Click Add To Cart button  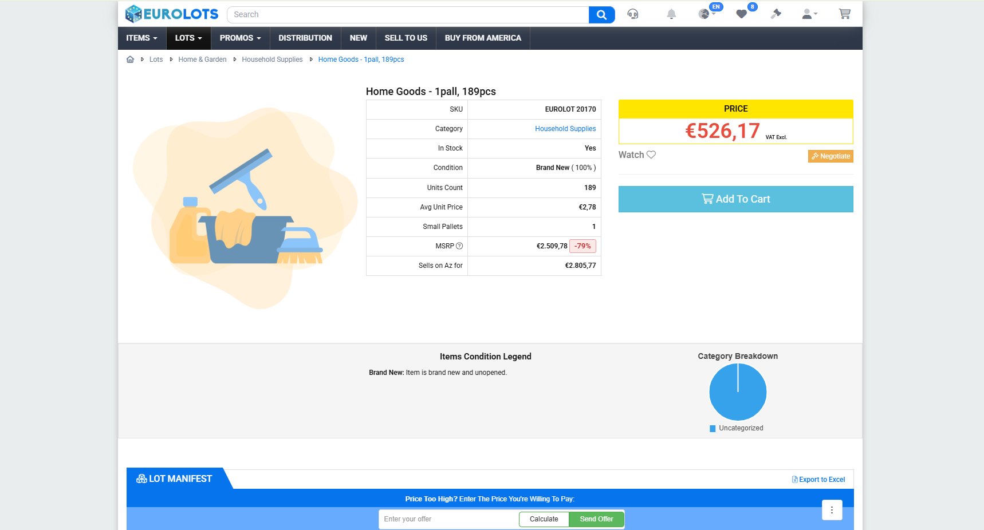click(736, 199)
